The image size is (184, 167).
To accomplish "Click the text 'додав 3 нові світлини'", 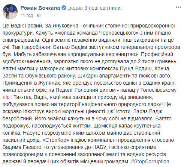I will pyautogui.click(x=95, y=8).
